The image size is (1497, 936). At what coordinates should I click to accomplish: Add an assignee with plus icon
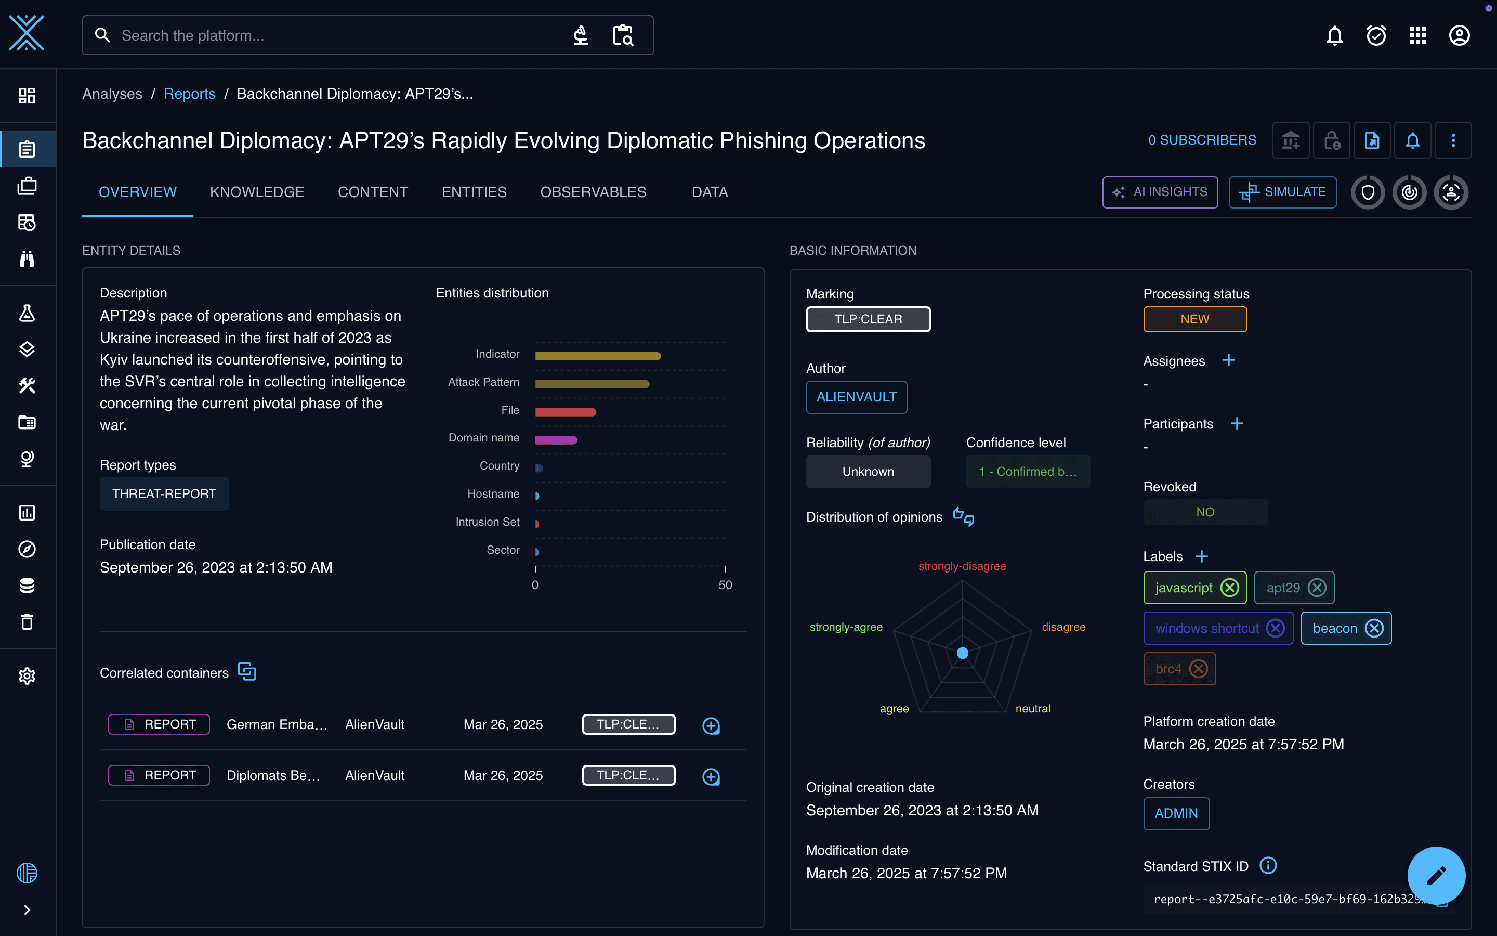(x=1229, y=360)
